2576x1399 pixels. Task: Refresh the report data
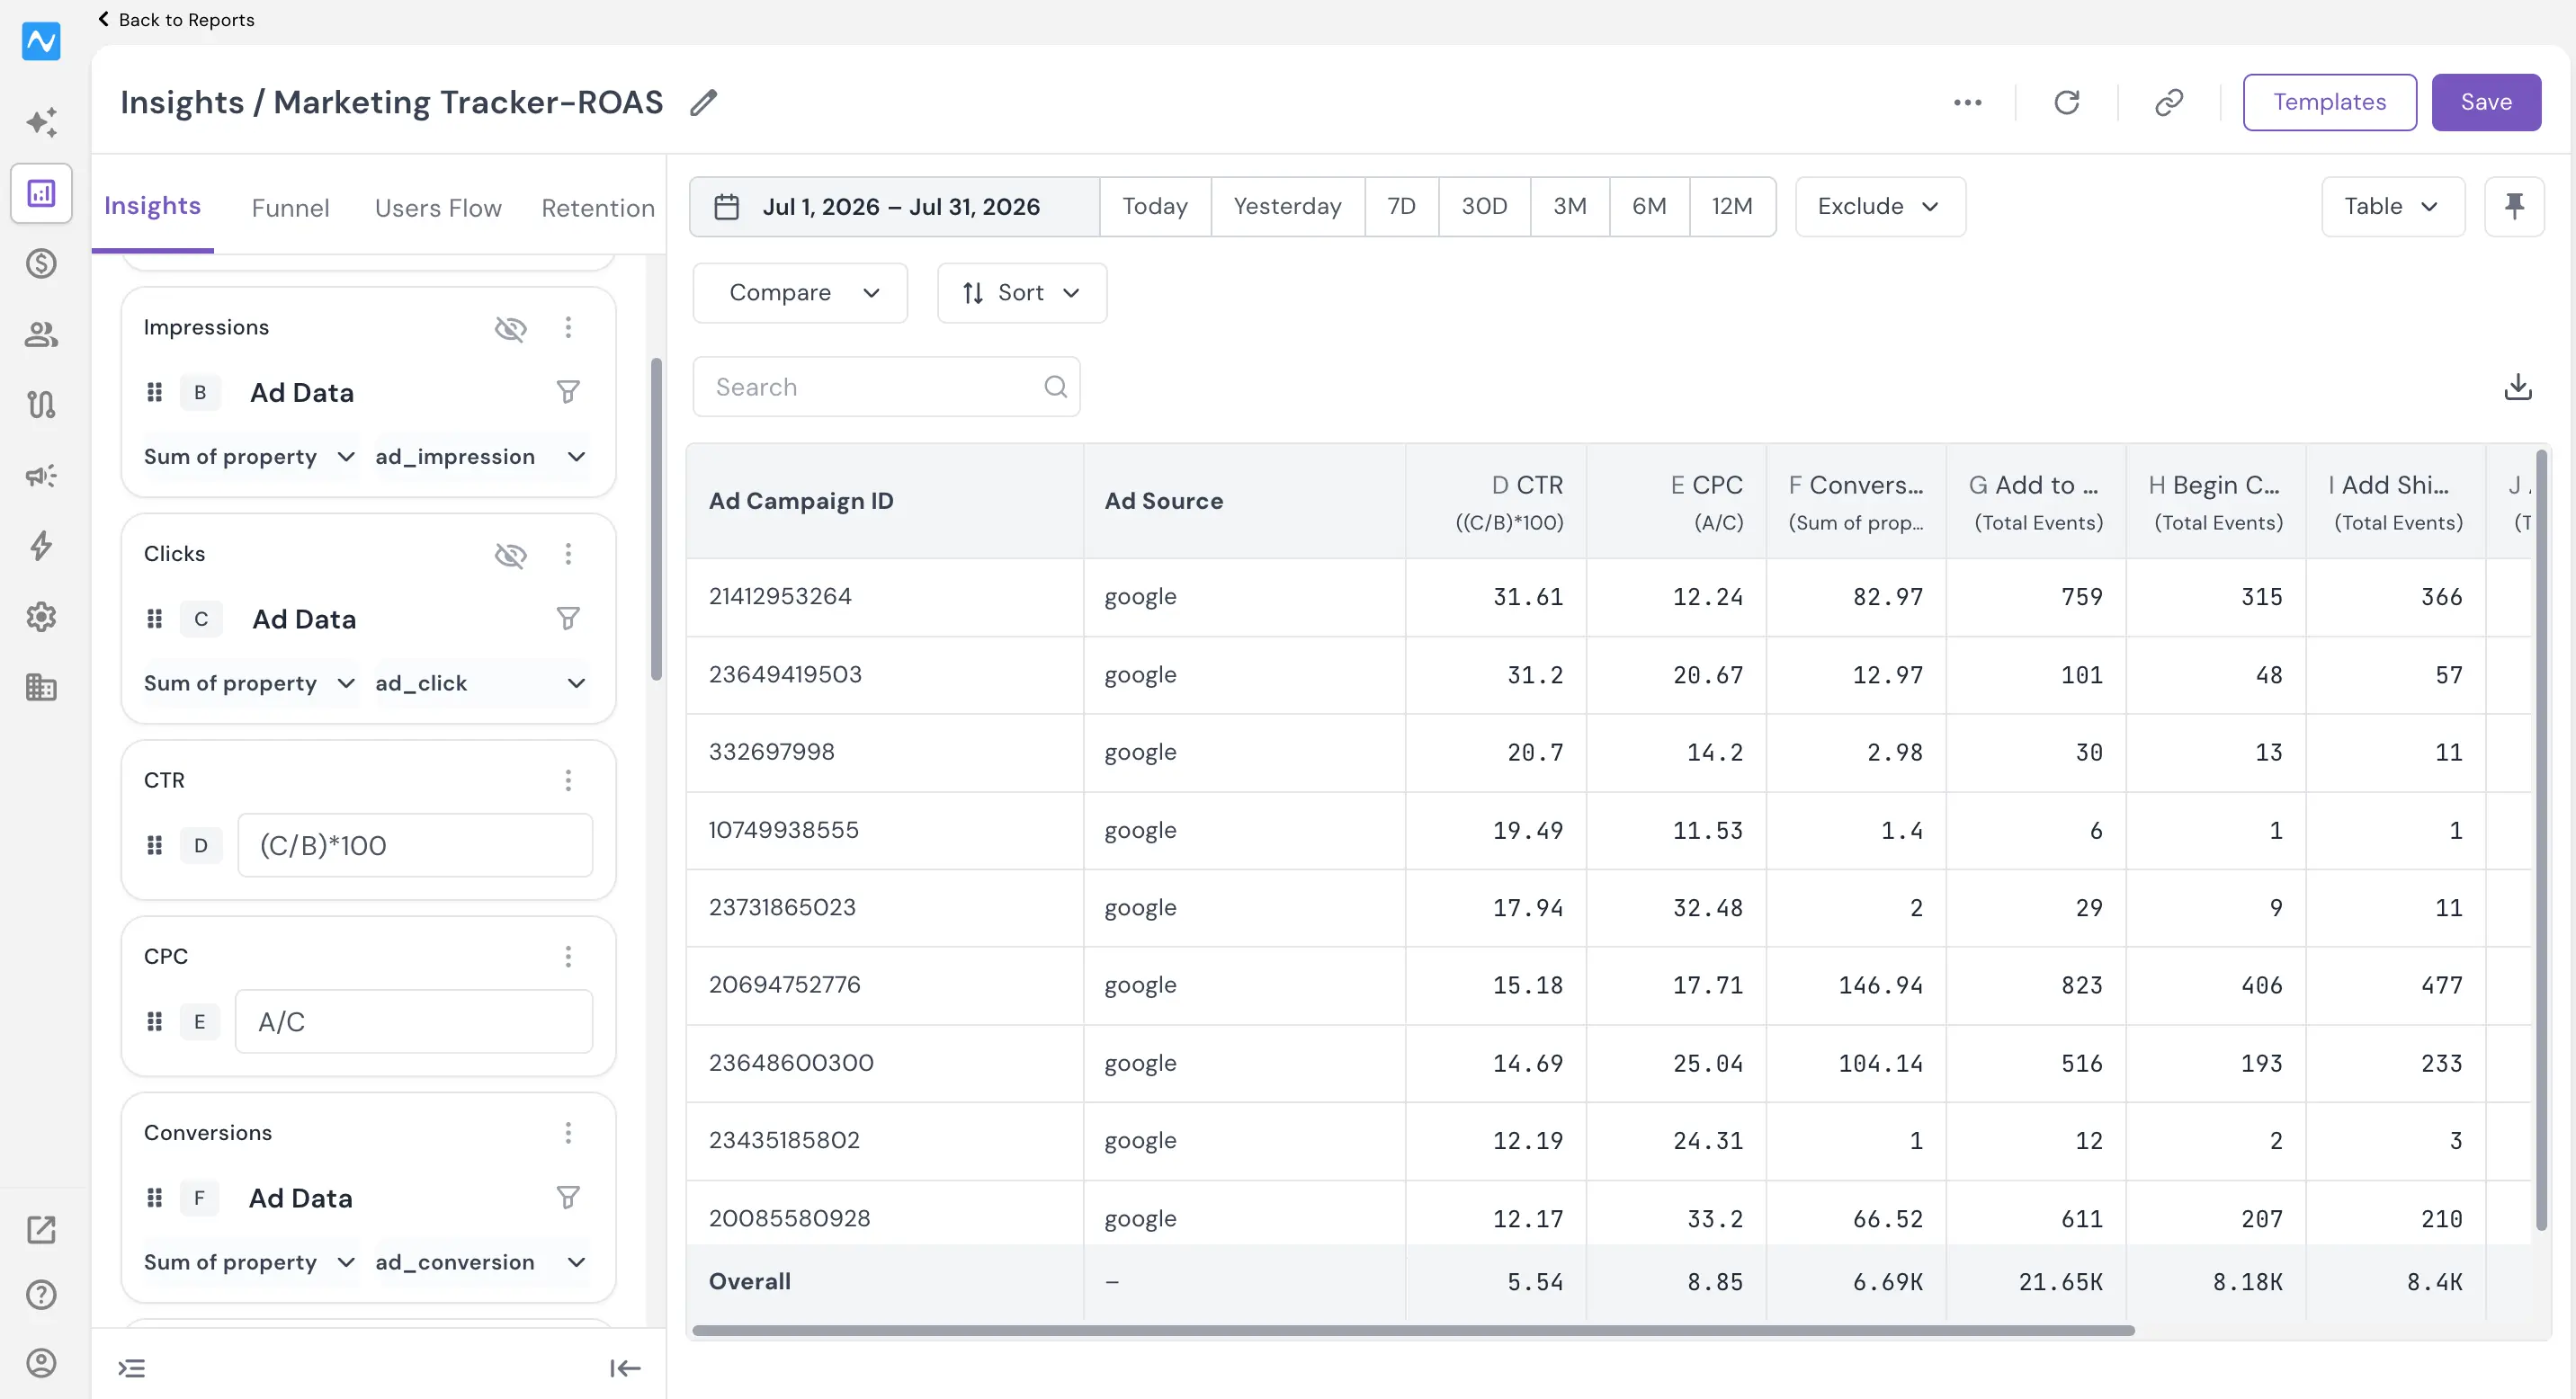pyautogui.click(x=2067, y=102)
